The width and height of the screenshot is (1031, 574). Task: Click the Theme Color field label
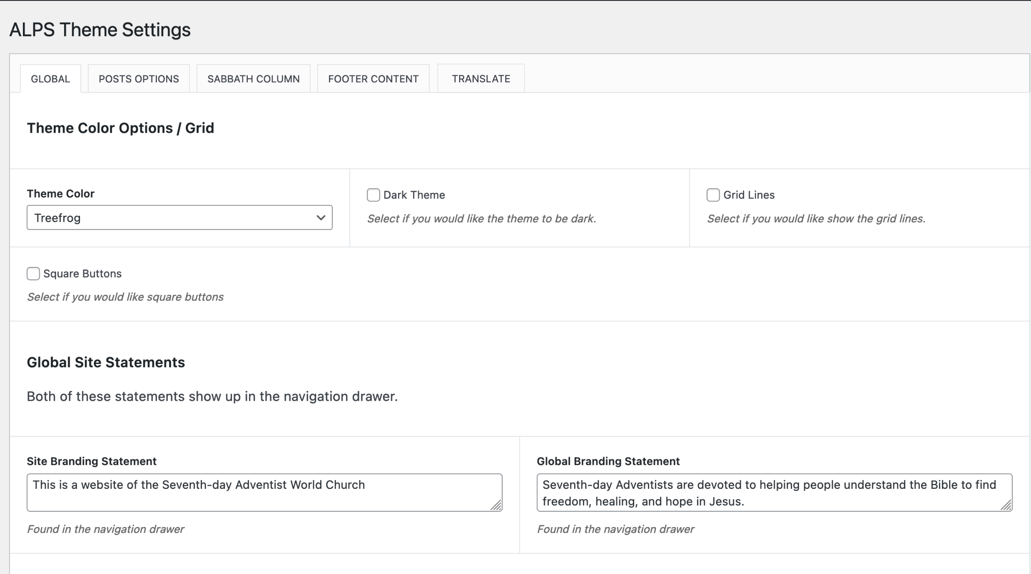[60, 194]
